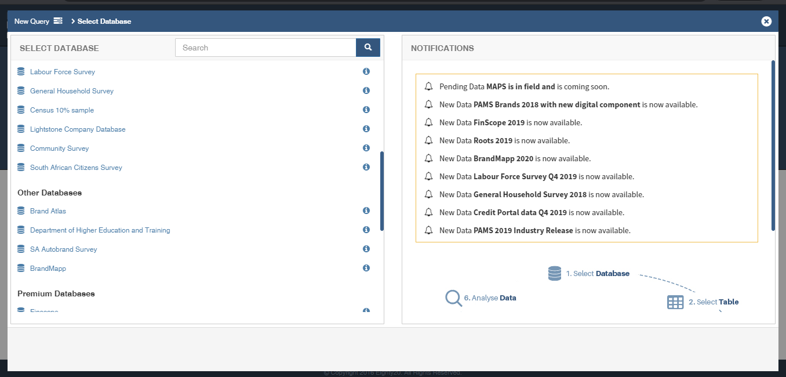Click the bell icon for FinScope 2019
Viewport: 786px width, 377px height.
[429, 122]
